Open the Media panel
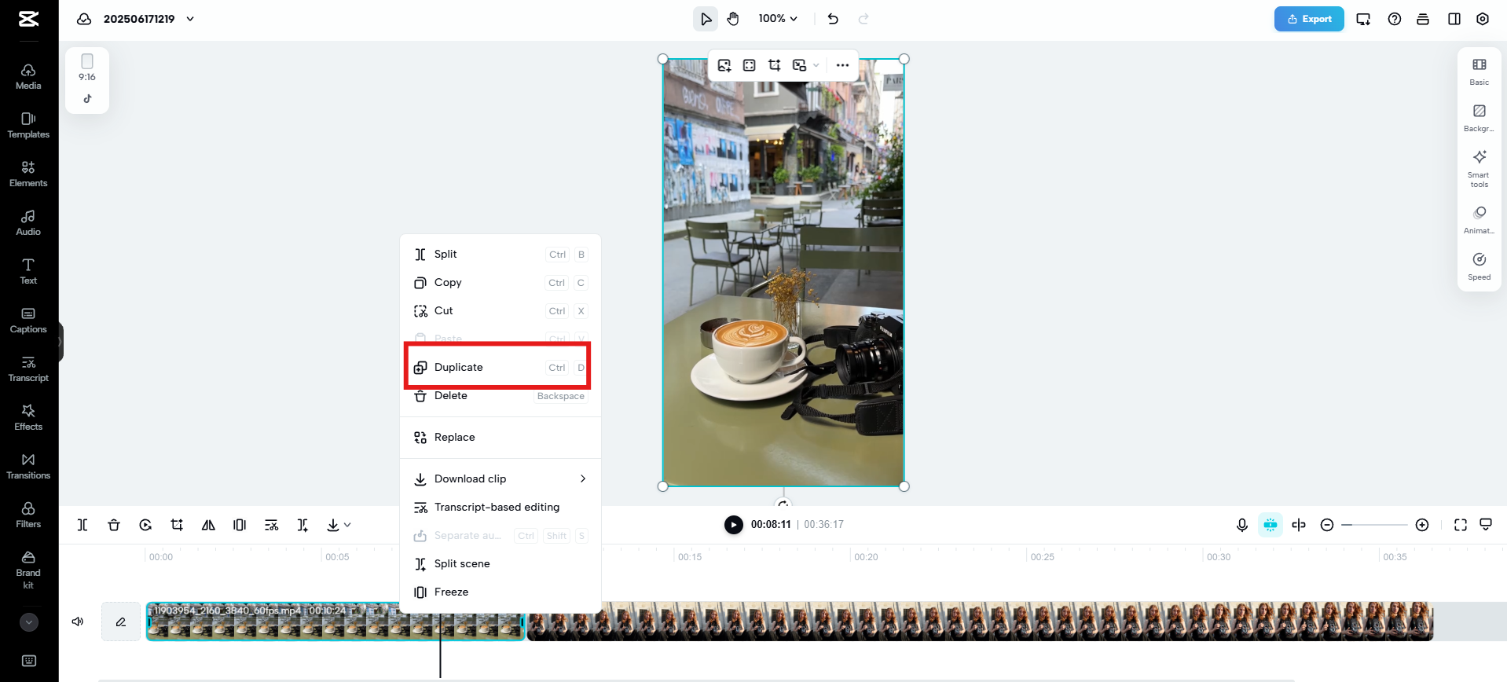Viewport: 1507px width, 682px height. pyautogui.click(x=28, y=76)
